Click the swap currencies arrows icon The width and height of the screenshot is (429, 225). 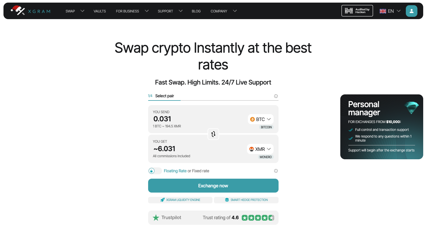point(213,134)
